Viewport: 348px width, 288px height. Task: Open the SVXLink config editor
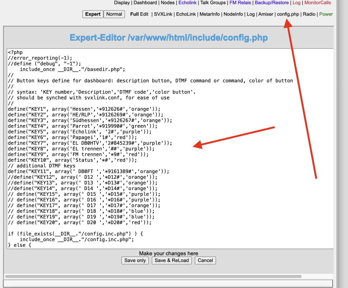click(163, 14)
